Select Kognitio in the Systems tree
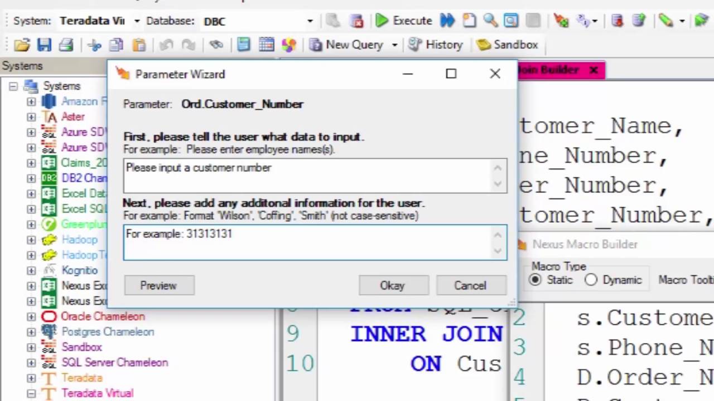The width and height of the screenshot is (714, 401). tap(79, 270)
